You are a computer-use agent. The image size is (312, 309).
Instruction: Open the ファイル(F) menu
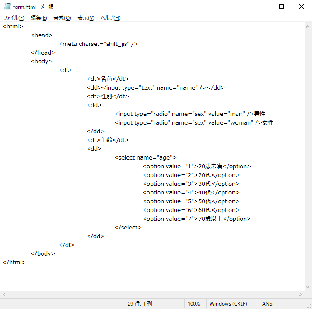pos(14,18)
